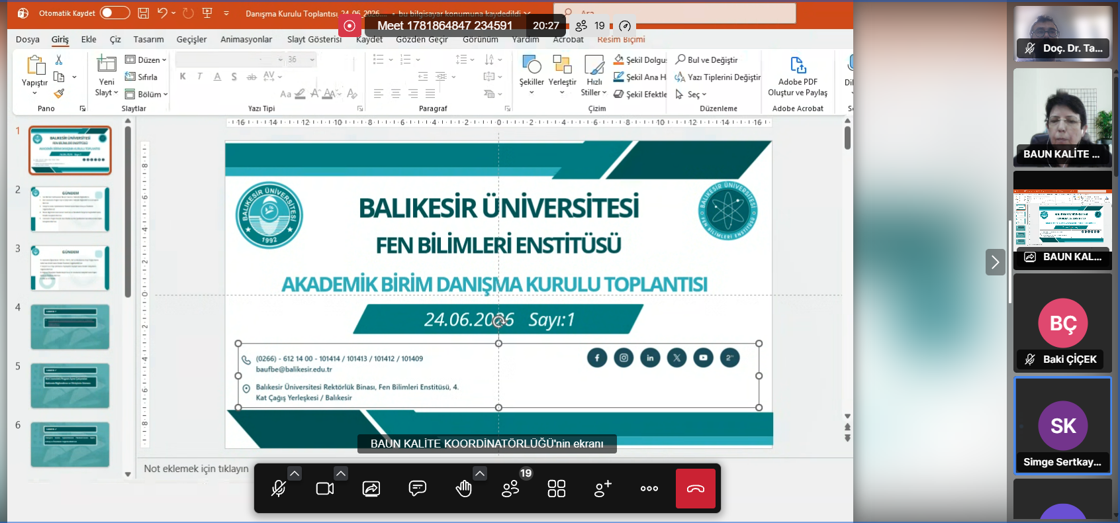The height and width of the screenshot is (523, 1120).
Task: Click Yazı Tiplerini Değiştir
Action: click(x=718, y=77)
